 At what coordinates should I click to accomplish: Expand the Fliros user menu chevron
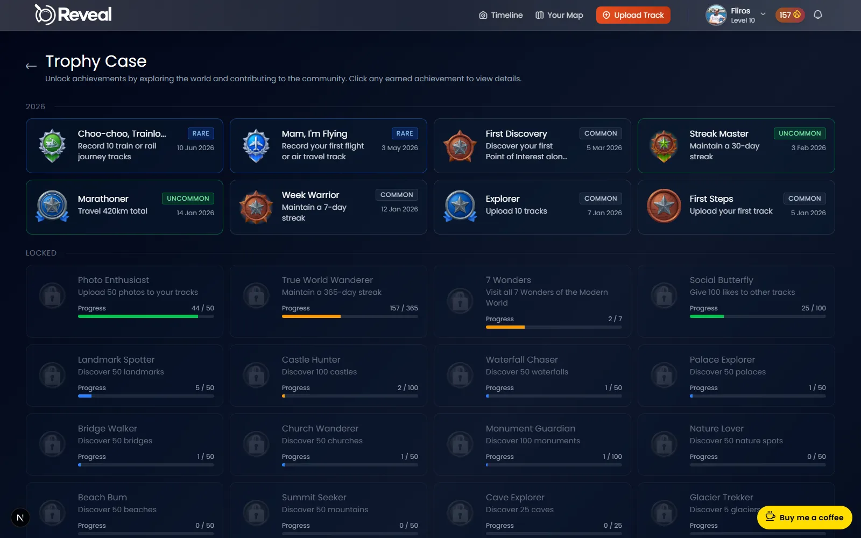point(763,14)
